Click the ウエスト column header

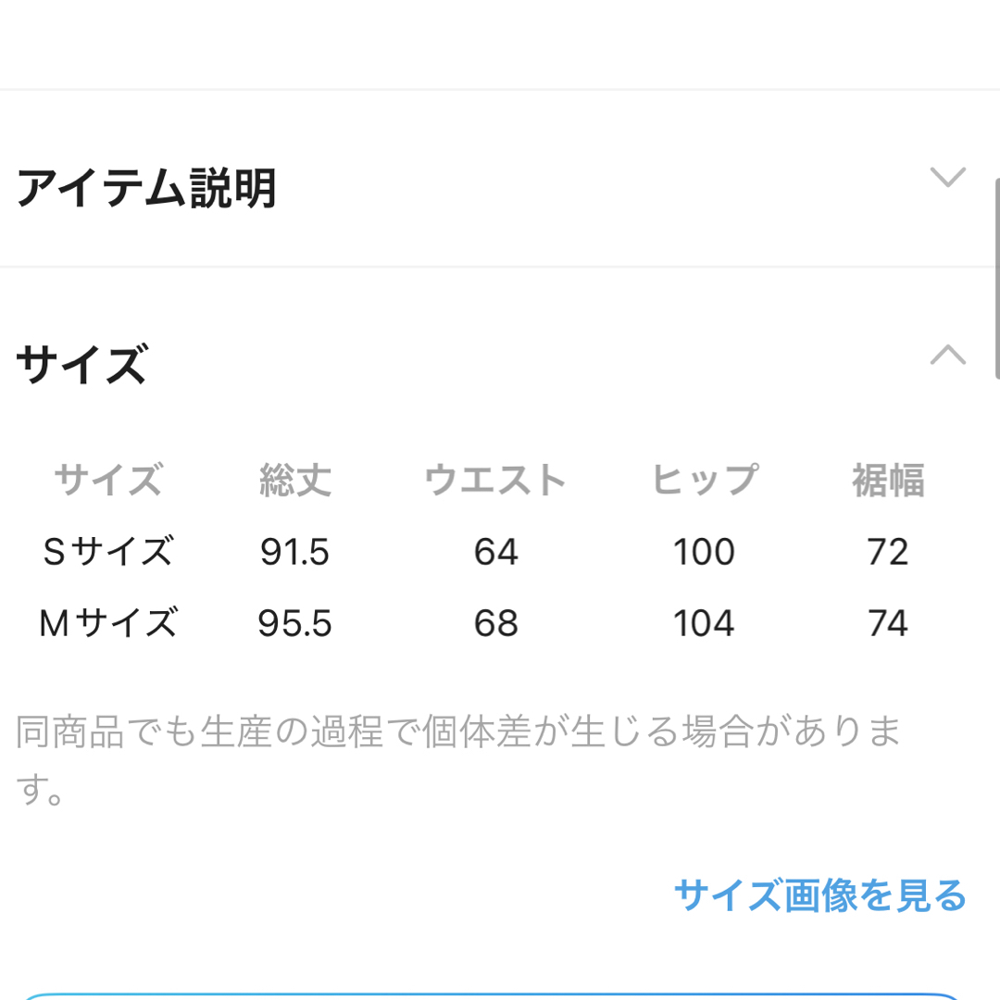tap(495, 480)
